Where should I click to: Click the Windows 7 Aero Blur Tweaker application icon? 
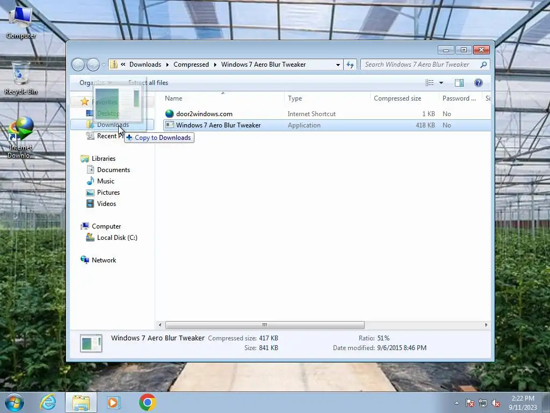(x=170, y=125)
